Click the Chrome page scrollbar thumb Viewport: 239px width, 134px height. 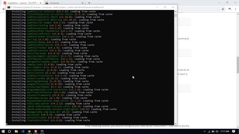(x=238, y=65)
